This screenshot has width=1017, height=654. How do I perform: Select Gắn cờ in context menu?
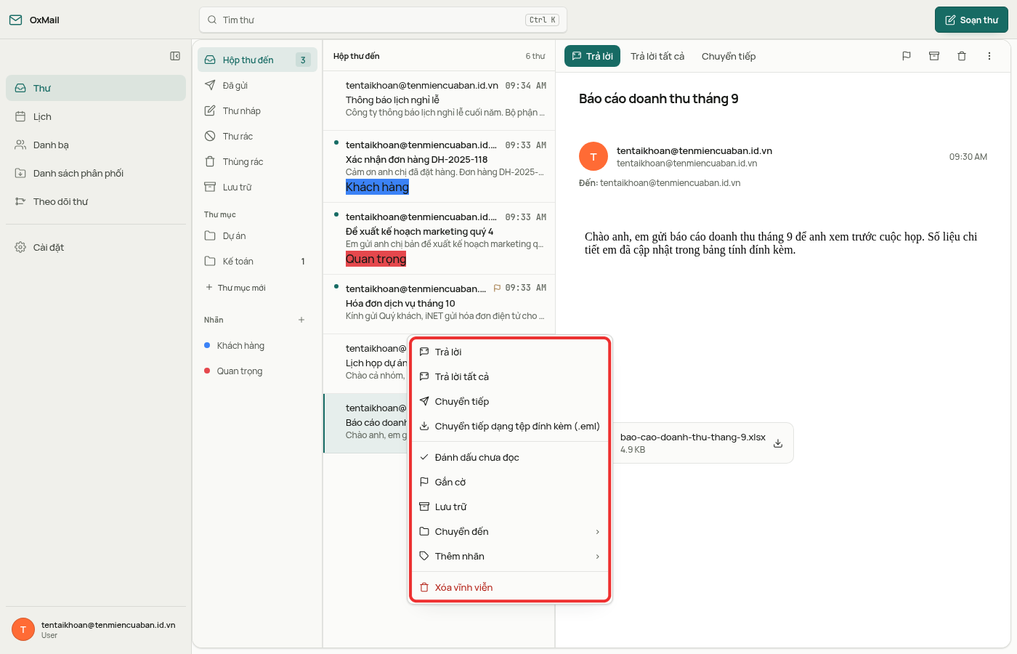(510, 482)
